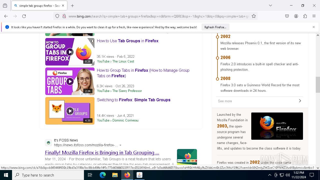
Task: Click the taskbar search box
Action: point(48,175)
